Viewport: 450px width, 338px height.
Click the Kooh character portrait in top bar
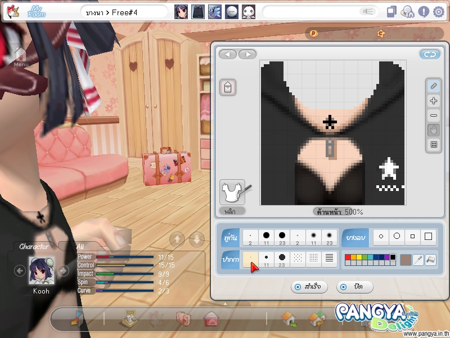click(x=181, y=12)
